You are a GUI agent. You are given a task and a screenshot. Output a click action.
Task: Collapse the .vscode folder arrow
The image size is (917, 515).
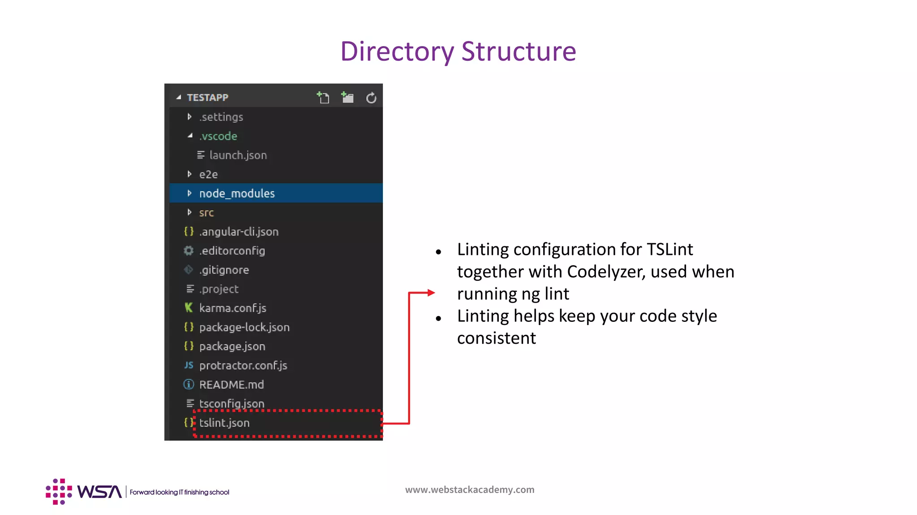190,135
